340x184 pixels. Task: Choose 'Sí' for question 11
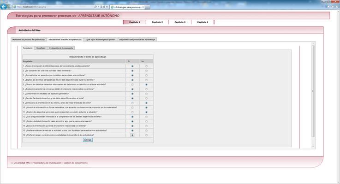[132, 112]
